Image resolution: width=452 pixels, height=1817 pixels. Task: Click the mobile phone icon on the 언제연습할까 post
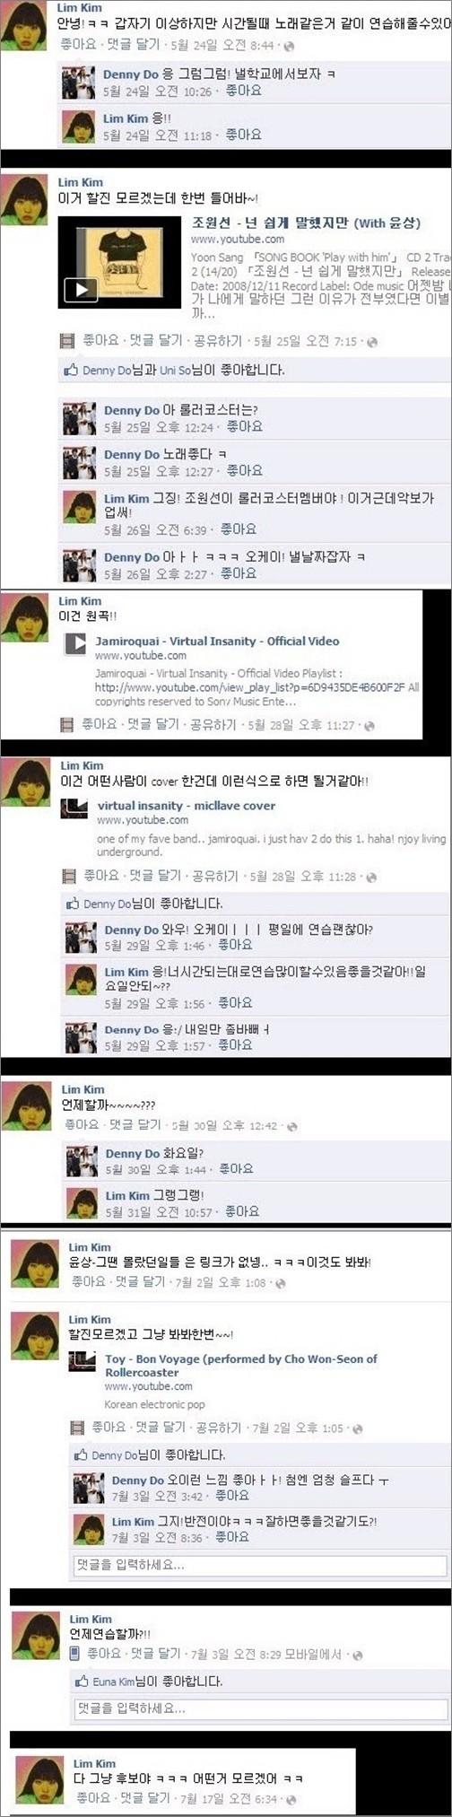point(75,1653)
